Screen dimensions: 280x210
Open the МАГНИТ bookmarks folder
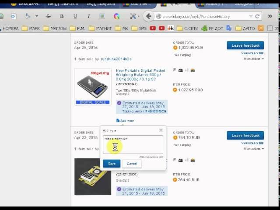(100, 28)
